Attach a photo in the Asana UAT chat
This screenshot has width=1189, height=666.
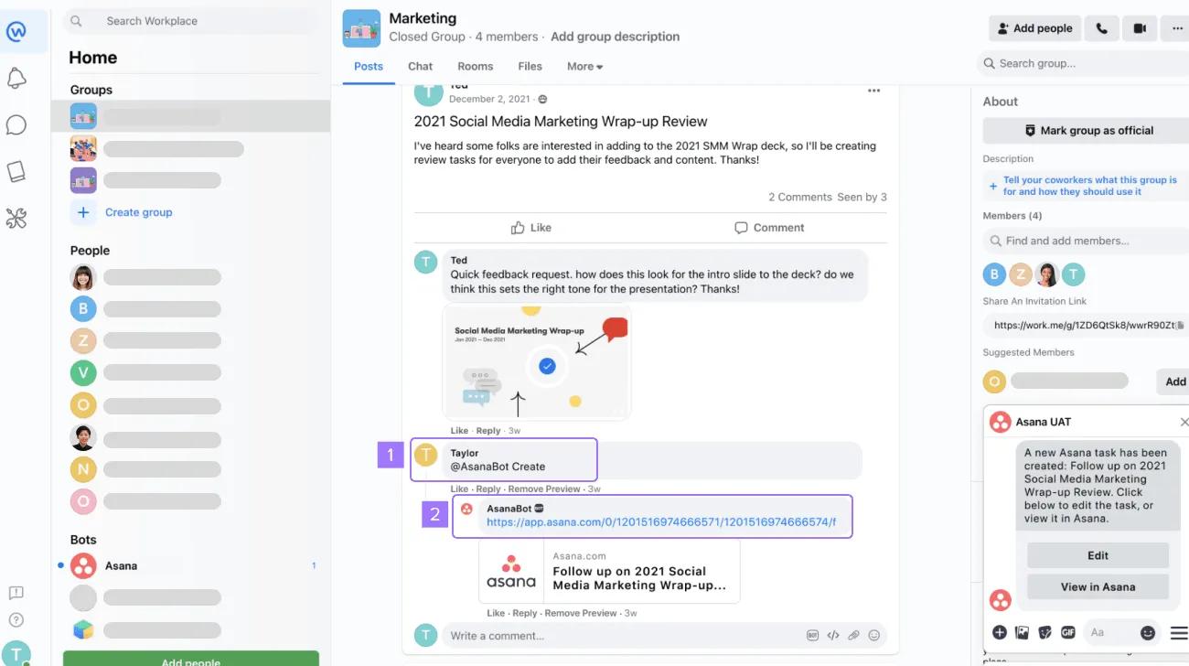[x=1021, y=632]
